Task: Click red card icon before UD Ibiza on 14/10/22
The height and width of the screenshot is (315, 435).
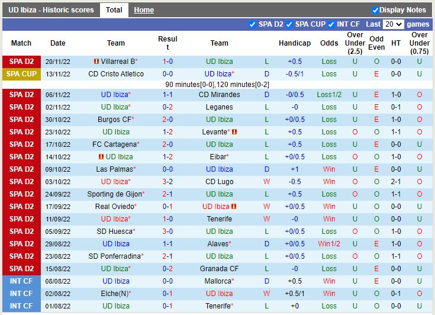Action: click(x=101, y=157)
